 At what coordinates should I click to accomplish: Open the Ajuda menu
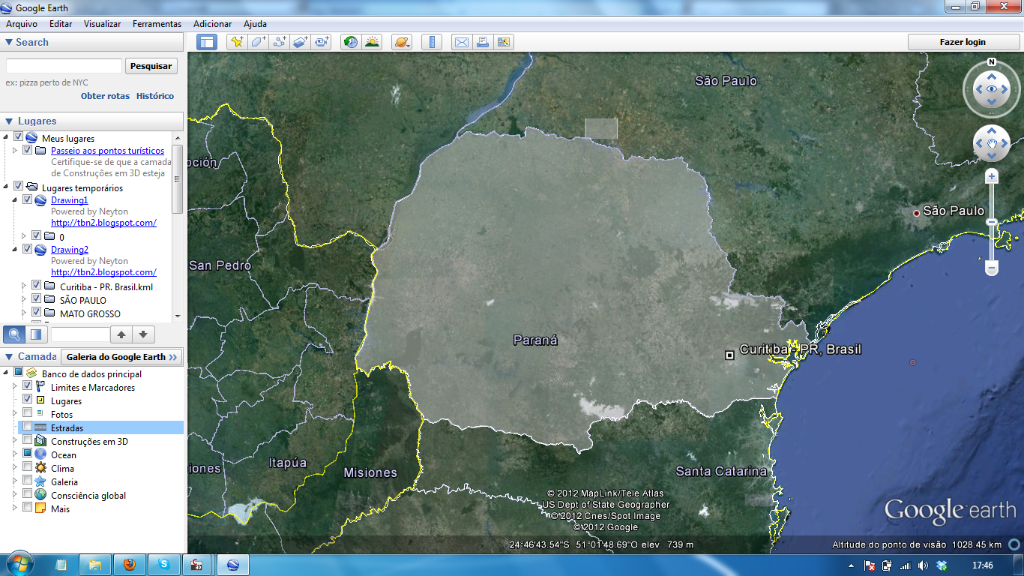click(255, 24)
